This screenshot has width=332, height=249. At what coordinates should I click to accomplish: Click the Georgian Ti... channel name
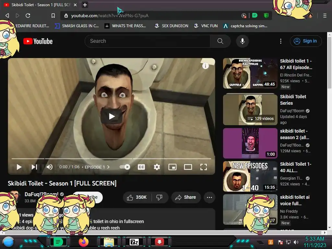[291, 178]
